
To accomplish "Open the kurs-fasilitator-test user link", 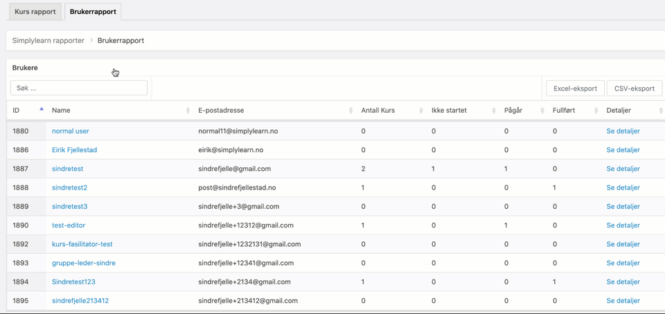I will click(82, 244).
